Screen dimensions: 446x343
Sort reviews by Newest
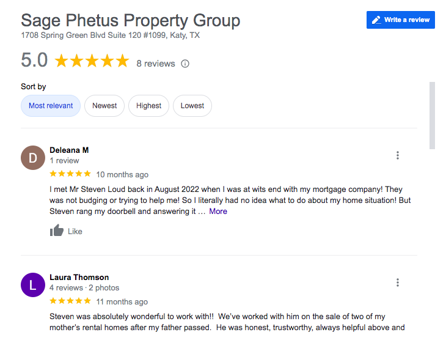point(104,106)
